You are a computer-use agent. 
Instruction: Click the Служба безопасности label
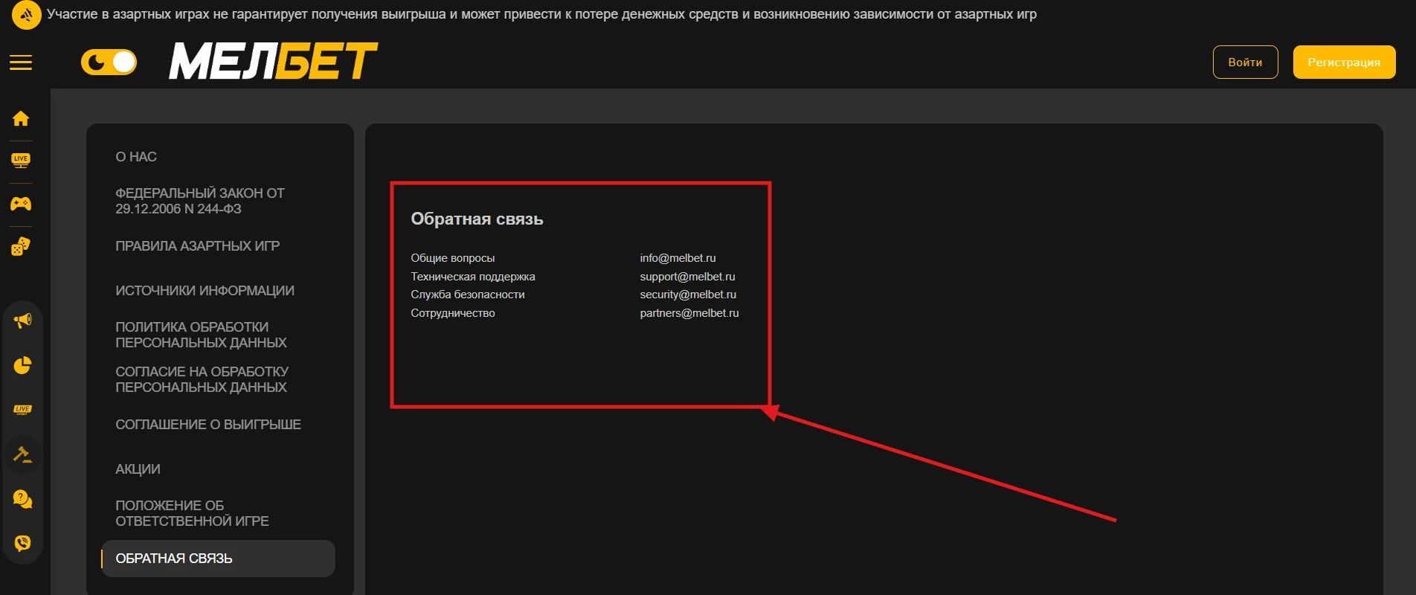tap(468, 295)
